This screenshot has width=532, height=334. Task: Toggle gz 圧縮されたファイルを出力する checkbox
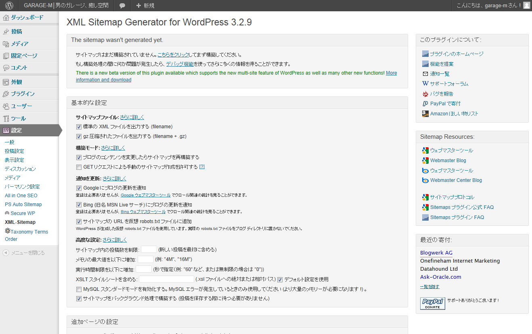tap(79, 136)
